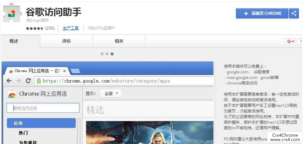Click the chrome商店访问 description line

click(241, 83)
